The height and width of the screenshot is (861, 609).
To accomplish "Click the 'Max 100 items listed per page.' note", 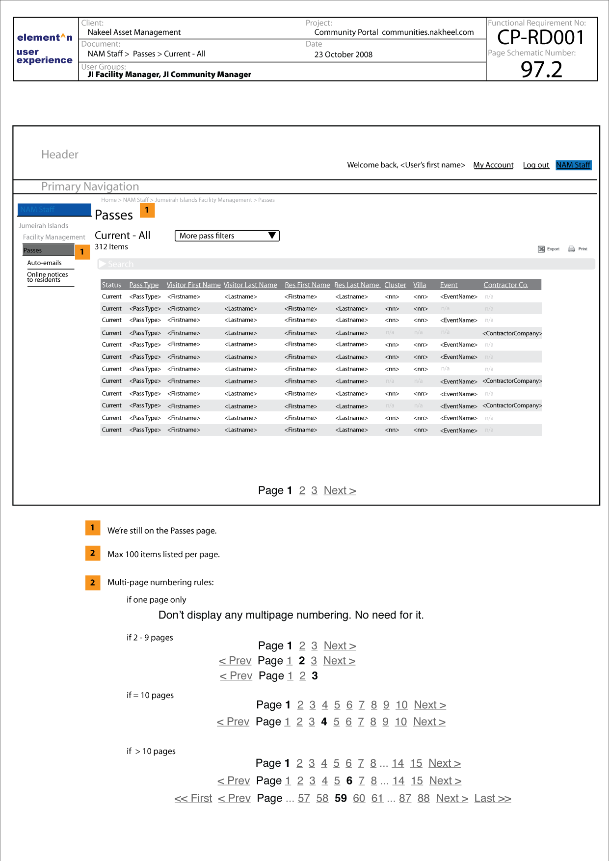I will click(x=163, y=554).
